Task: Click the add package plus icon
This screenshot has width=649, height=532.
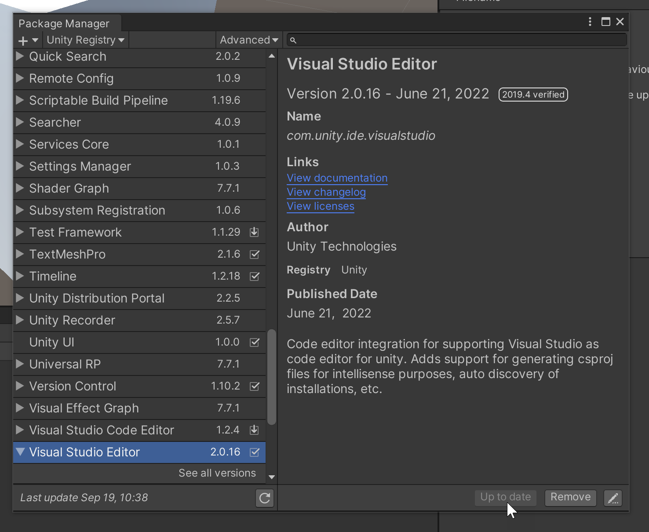Action: [23, 40]
